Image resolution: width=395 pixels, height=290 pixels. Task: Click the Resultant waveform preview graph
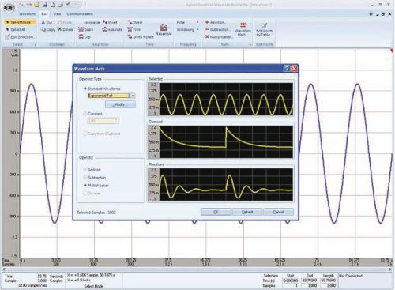click(x=226, y=184)
